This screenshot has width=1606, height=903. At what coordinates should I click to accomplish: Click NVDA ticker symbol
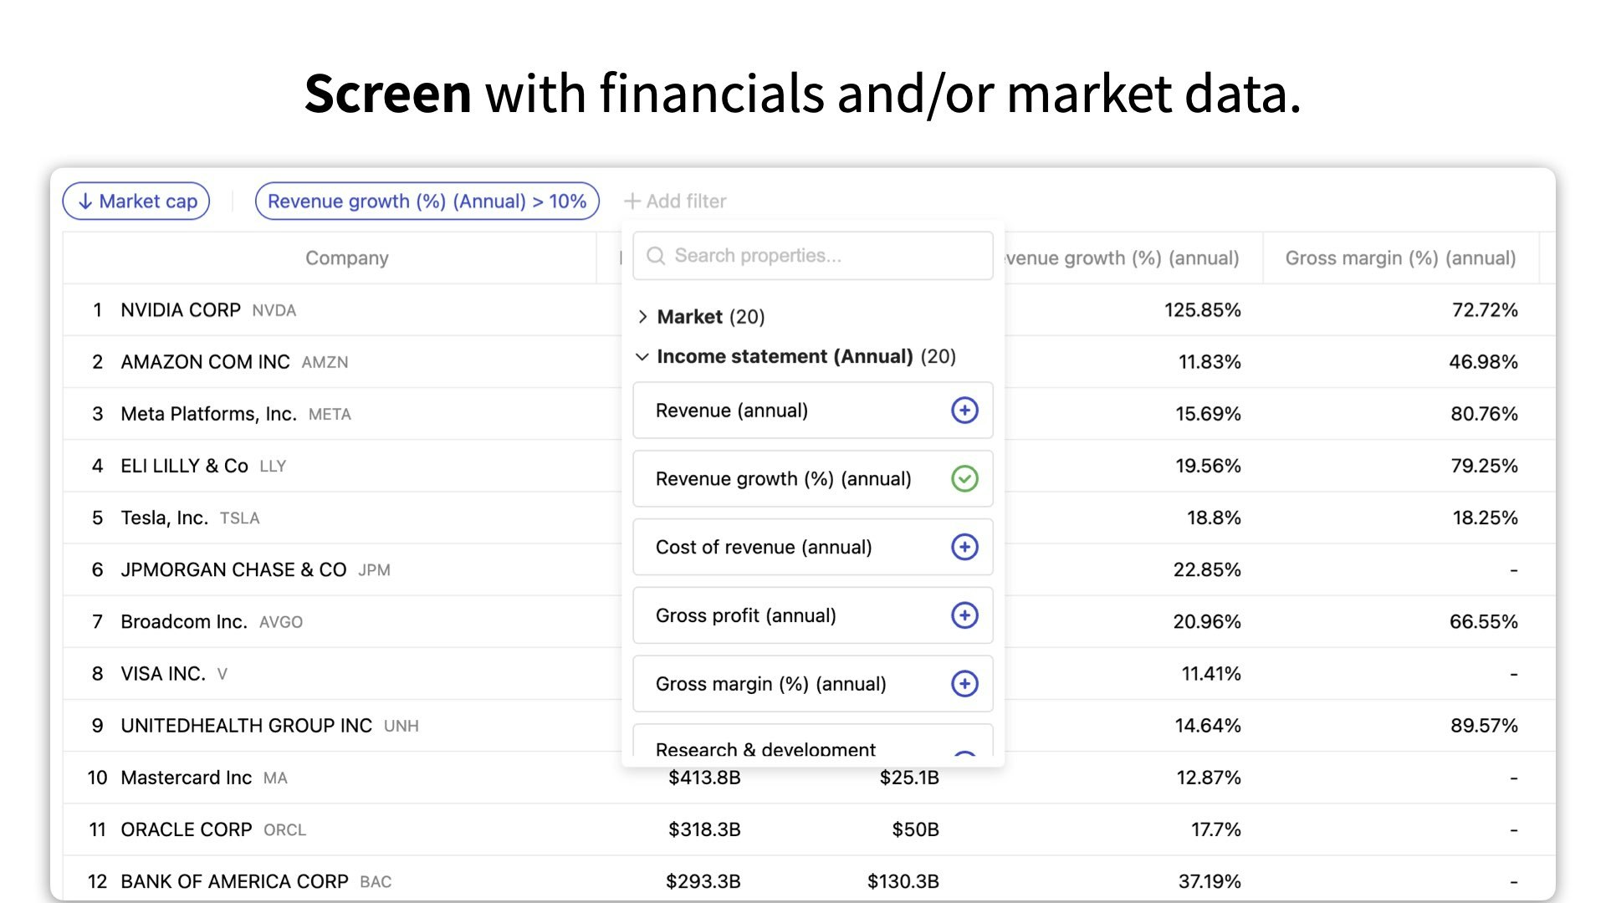274,311
